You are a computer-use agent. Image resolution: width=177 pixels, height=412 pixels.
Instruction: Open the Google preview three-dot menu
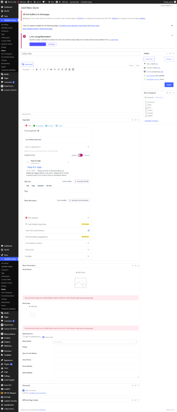68,162
